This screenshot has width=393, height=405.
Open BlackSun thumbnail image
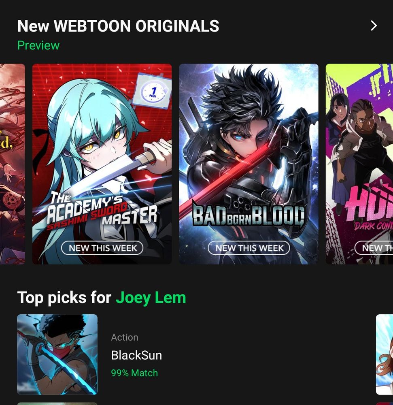57,354
